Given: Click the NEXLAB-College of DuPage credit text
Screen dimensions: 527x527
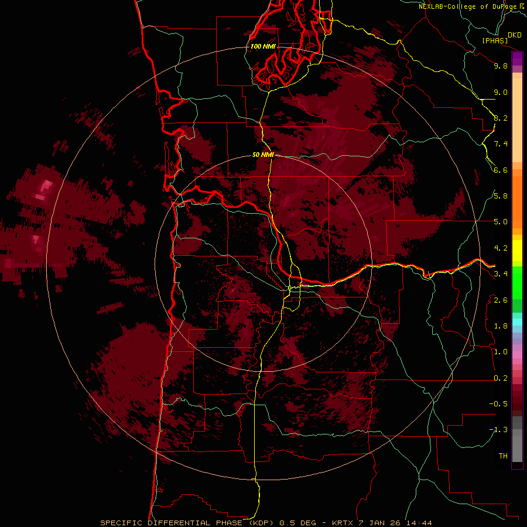Looking at the screenshot, I should coord(473,6).
